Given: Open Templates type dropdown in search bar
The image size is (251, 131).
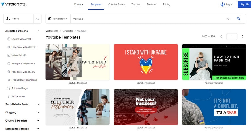Looking at the screenshot, I should click(x=58, y=19).
